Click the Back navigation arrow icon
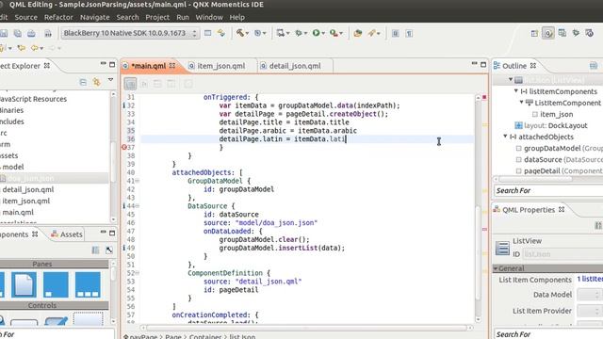Viewport: 603px width, 339px height. (x=35, y=48)
